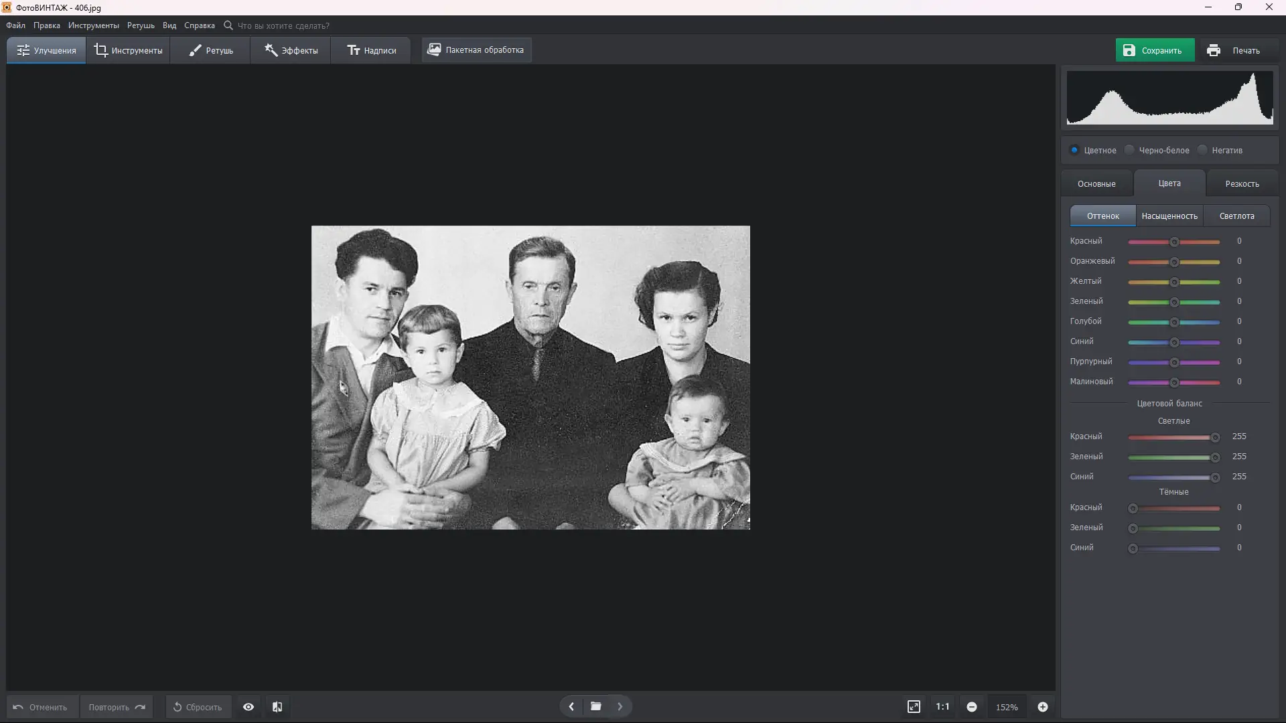Go to the previous photo arrow
The width and height of the screenshot is (1286, 723).
coord(571,706)
